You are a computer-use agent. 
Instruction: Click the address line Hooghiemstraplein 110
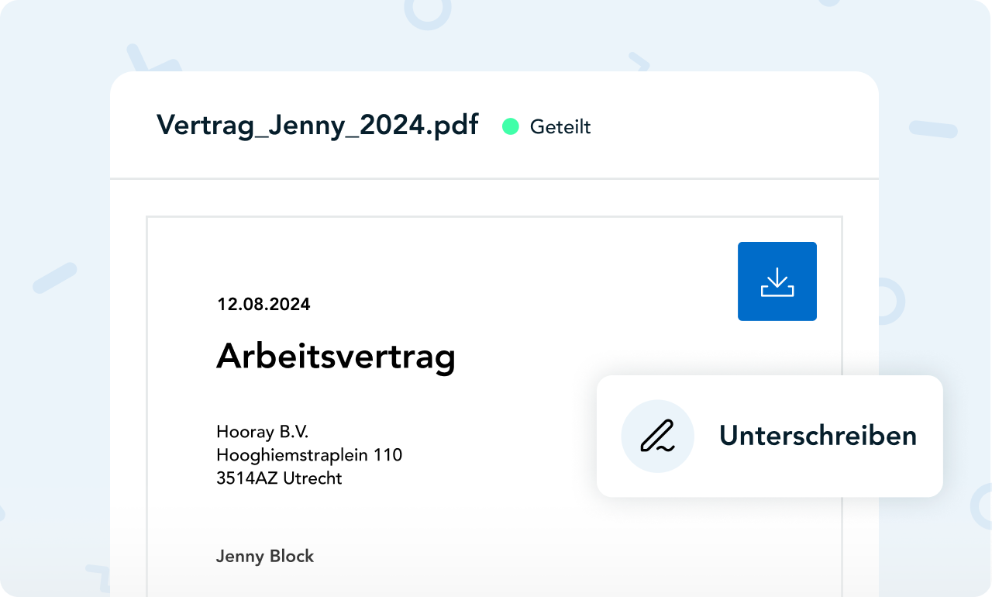[x=309, y=455]
